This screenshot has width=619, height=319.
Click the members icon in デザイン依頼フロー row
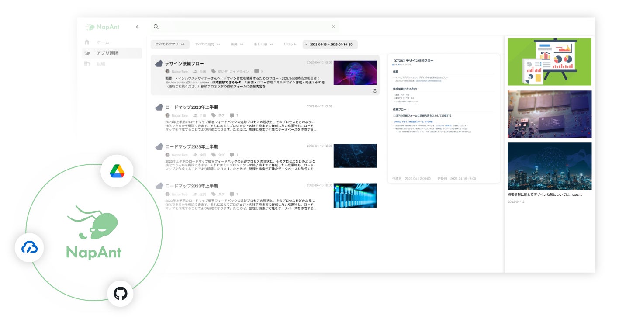(x=195, y=71)
